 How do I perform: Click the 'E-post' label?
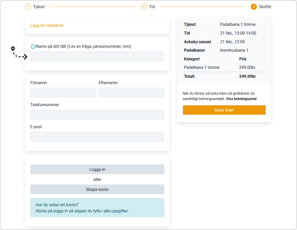36,127
